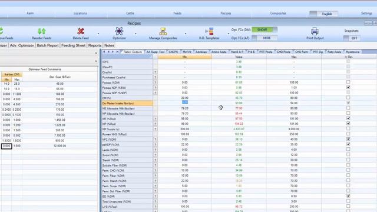Check In Opt. box for Forage (%DM)
The image size is (377, 212).
tap(348, 82)
